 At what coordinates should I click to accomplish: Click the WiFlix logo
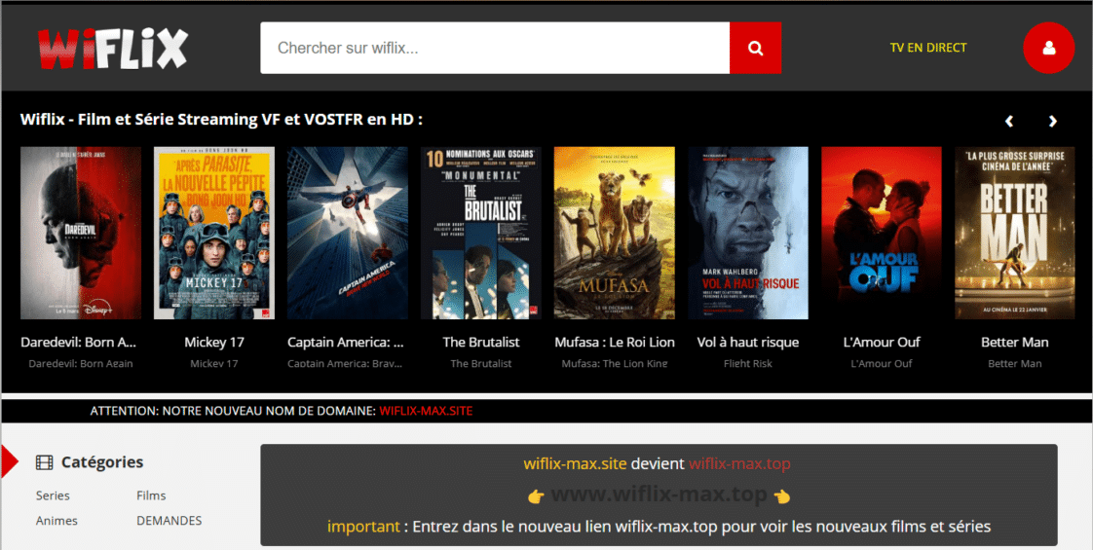[112, 48]
